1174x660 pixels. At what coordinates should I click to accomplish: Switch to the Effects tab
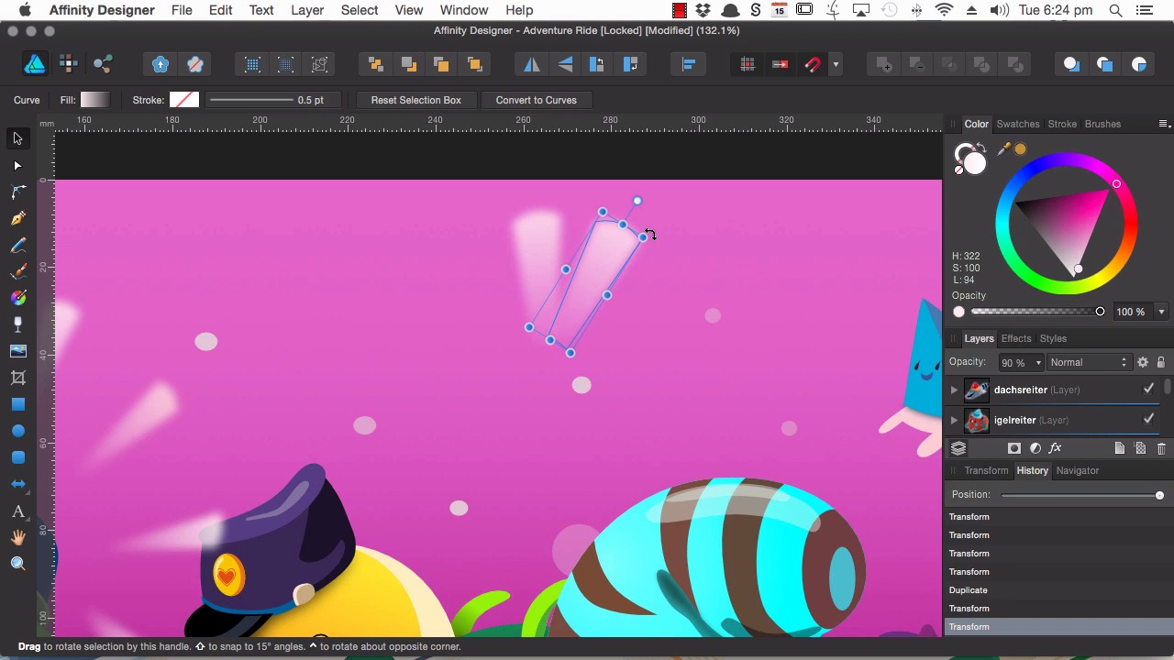pyautogui.click(x=1016, y=338)
